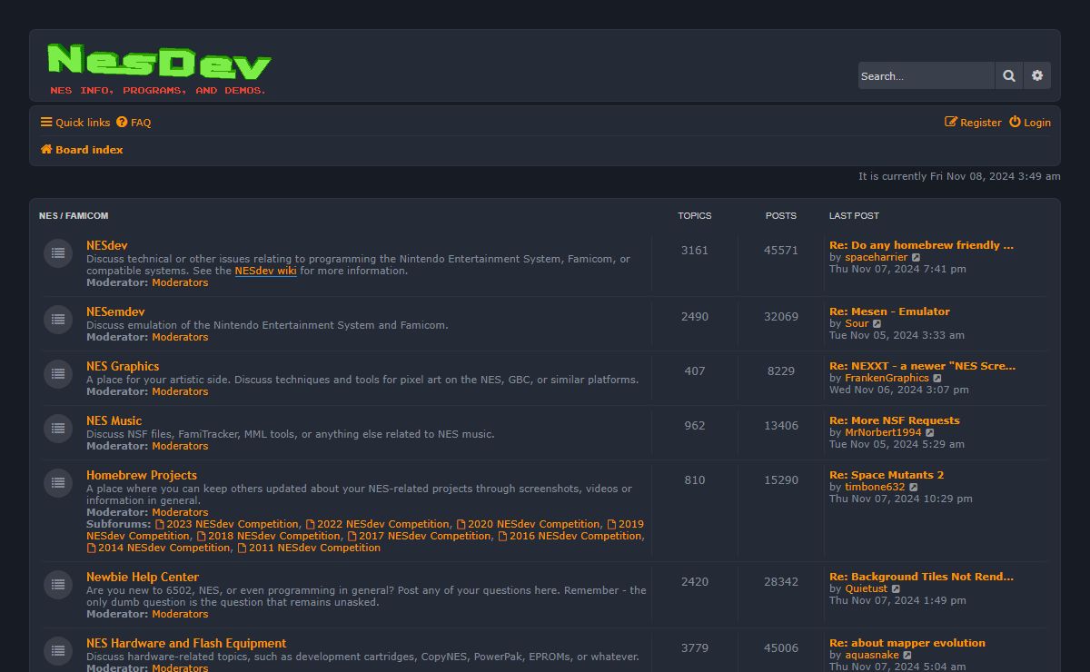Open 2016 NESdev Competition subforum
Viewport: 1090px width, 672px height.
point(570,536)
